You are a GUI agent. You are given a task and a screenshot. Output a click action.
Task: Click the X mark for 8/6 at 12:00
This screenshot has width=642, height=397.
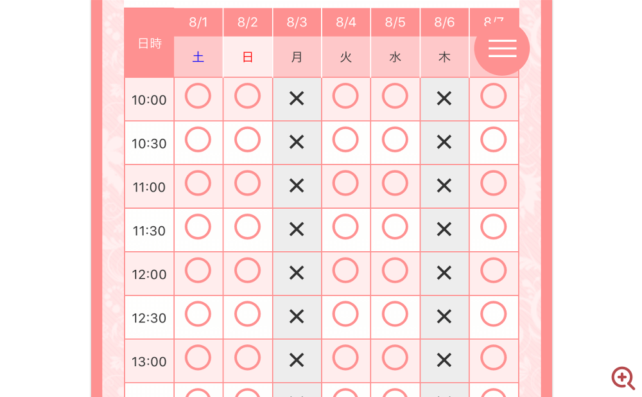[444, 273]
